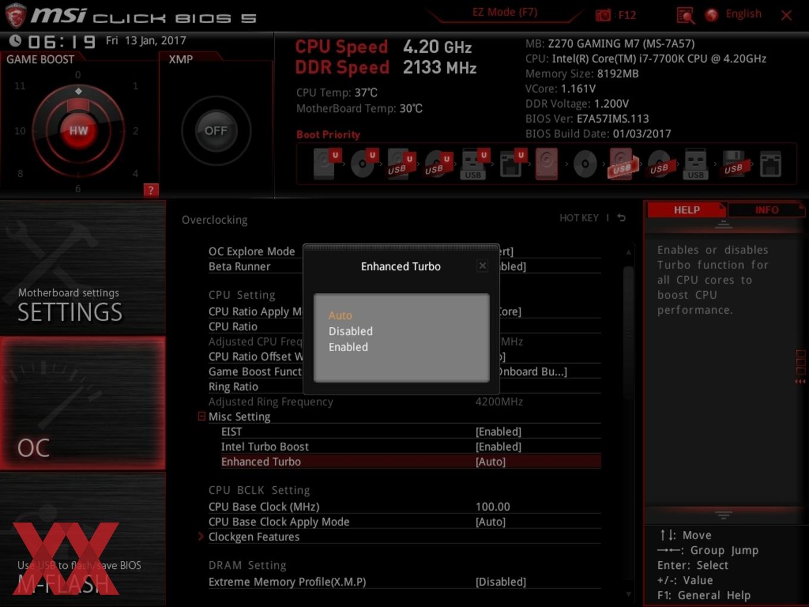Screen dimensions: 809x607
Task: Open CPU Base Clock Apply Mode [Auto] value
Action: point(490,521)
